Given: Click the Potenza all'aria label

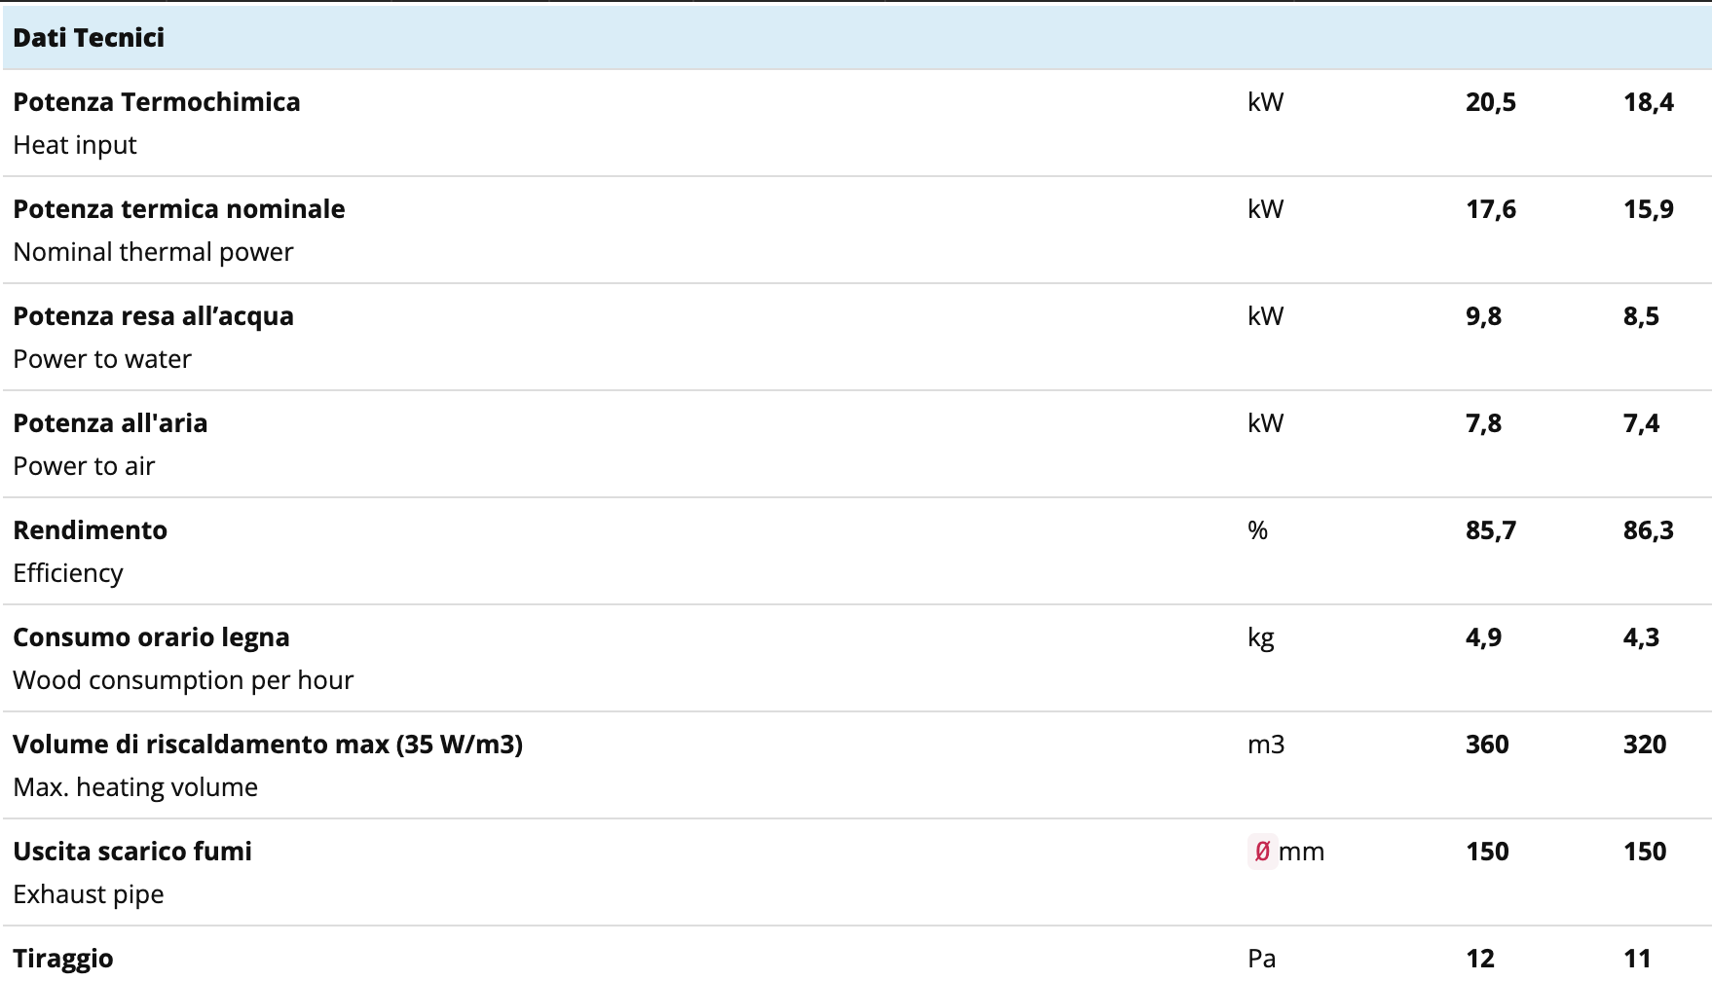Looking at the screenshot, I should [x=110, y=423].
